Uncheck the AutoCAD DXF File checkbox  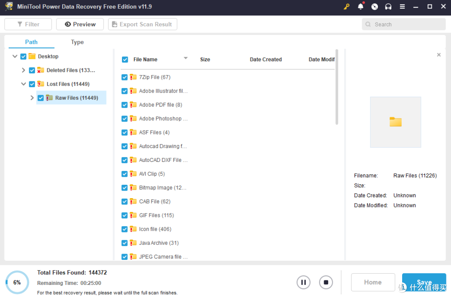tap(124, 160)
